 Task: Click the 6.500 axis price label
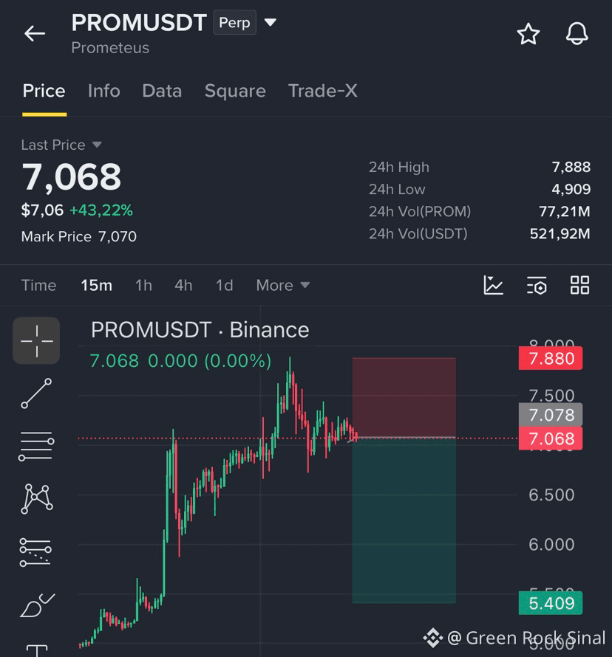(x=551, y=495)
